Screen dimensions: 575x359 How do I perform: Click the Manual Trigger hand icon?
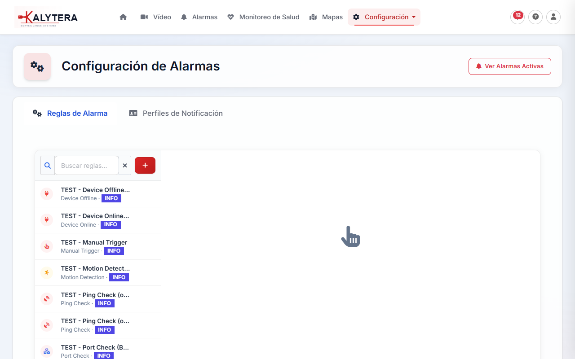(47, 246)
